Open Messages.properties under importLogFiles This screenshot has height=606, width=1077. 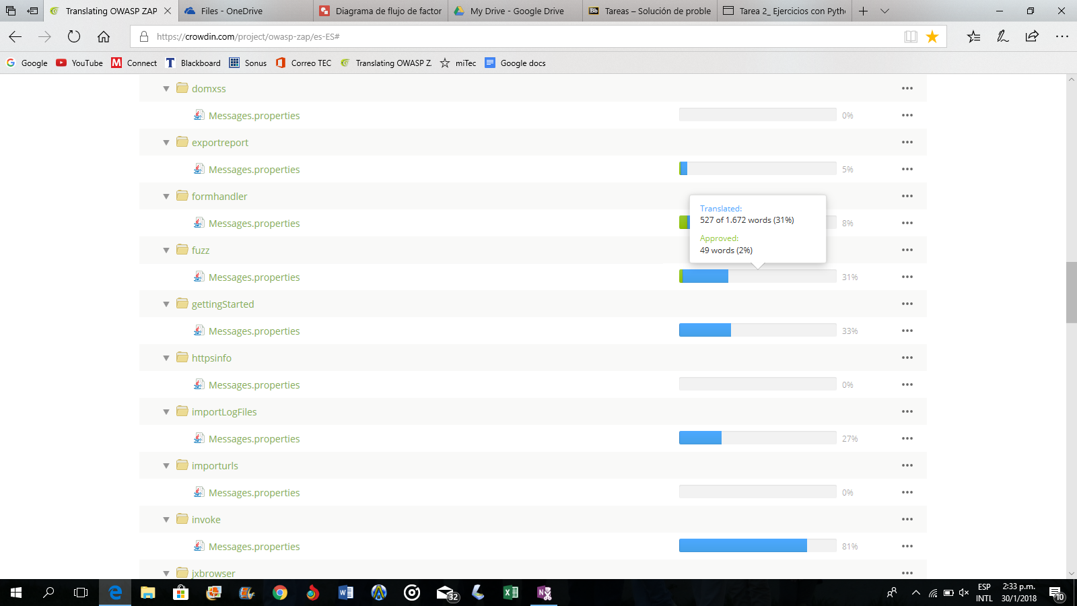point(254,439)
